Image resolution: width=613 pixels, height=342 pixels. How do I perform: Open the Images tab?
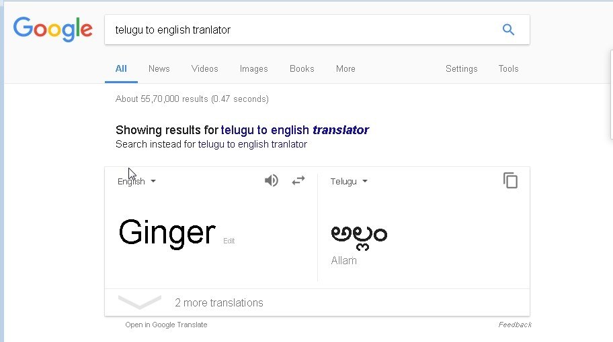coord(253,68)
